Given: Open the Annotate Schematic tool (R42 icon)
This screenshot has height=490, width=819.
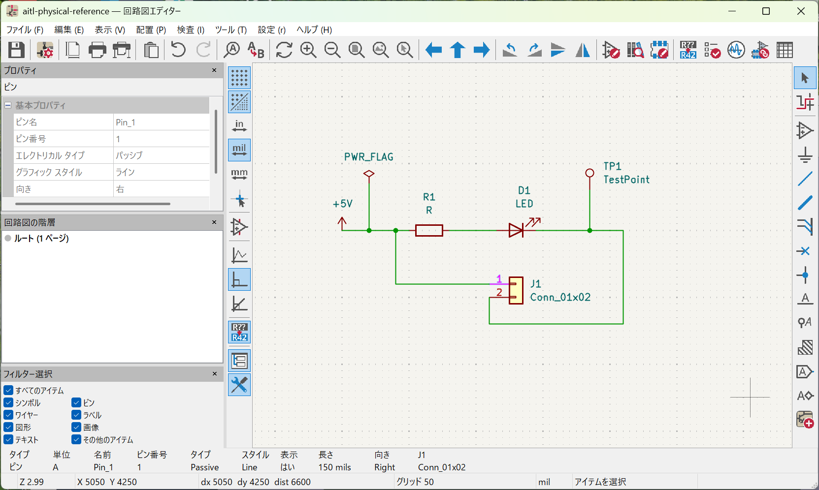Looking at the screenshot, I should pyautogui.click(x=688, y=50).
